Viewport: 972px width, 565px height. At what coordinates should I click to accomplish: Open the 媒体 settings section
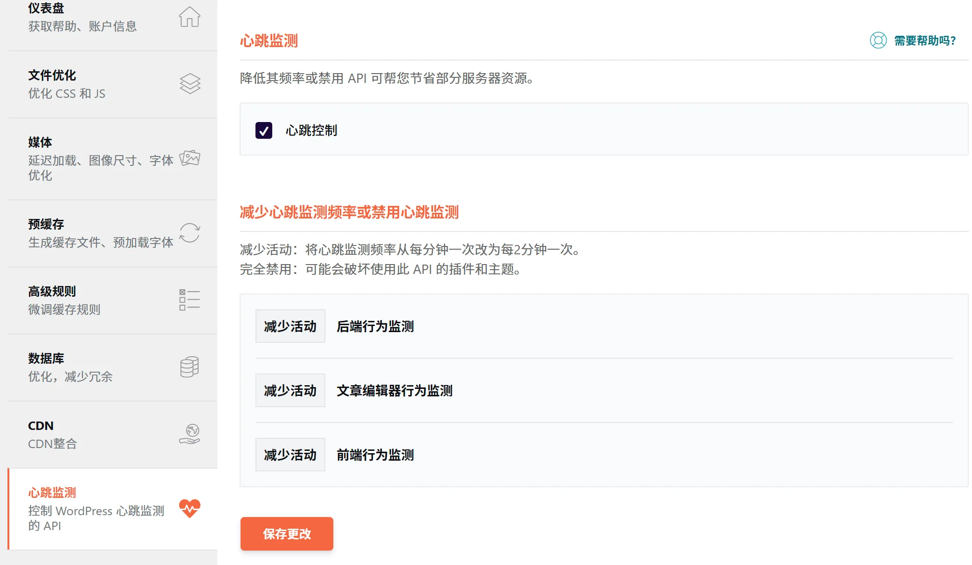coord(84,158)
